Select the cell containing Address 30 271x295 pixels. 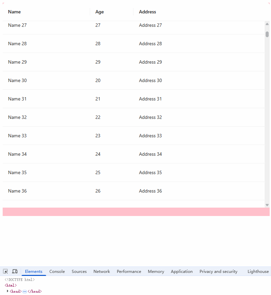tap(150, 80)
